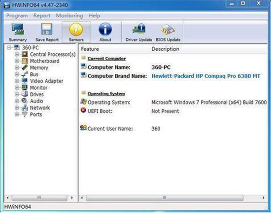Image resolution: width=271 pixels, height=213 pixels.
Task: Maximize the HWiNFO64 window
Action: coord(243,3)
